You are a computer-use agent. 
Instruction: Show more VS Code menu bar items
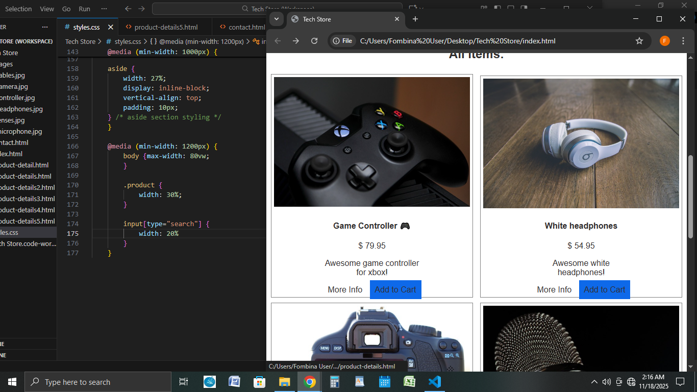point(104,9)
